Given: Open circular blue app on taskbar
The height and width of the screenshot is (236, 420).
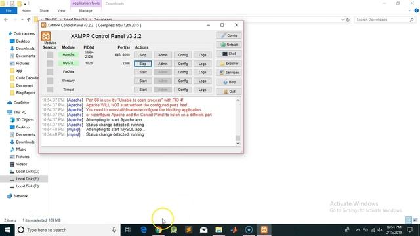Looking at the screenshot, I should (x=249, y=230).
